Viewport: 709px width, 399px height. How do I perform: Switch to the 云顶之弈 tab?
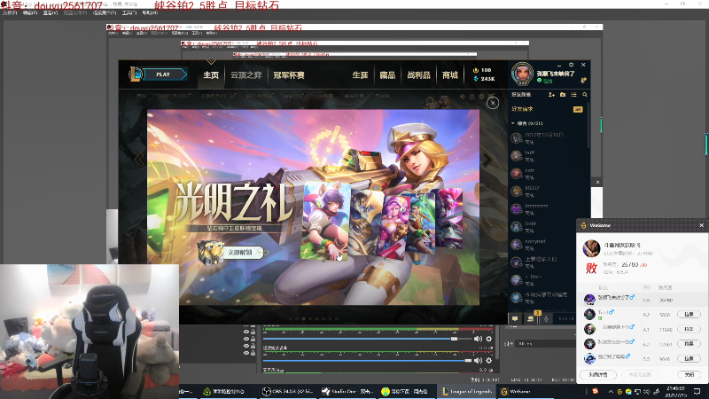(246, 75)
